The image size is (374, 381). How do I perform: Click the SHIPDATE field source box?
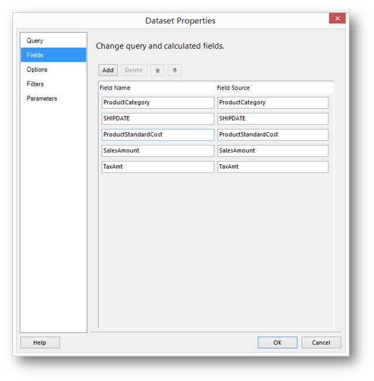[x=273, y=119]
